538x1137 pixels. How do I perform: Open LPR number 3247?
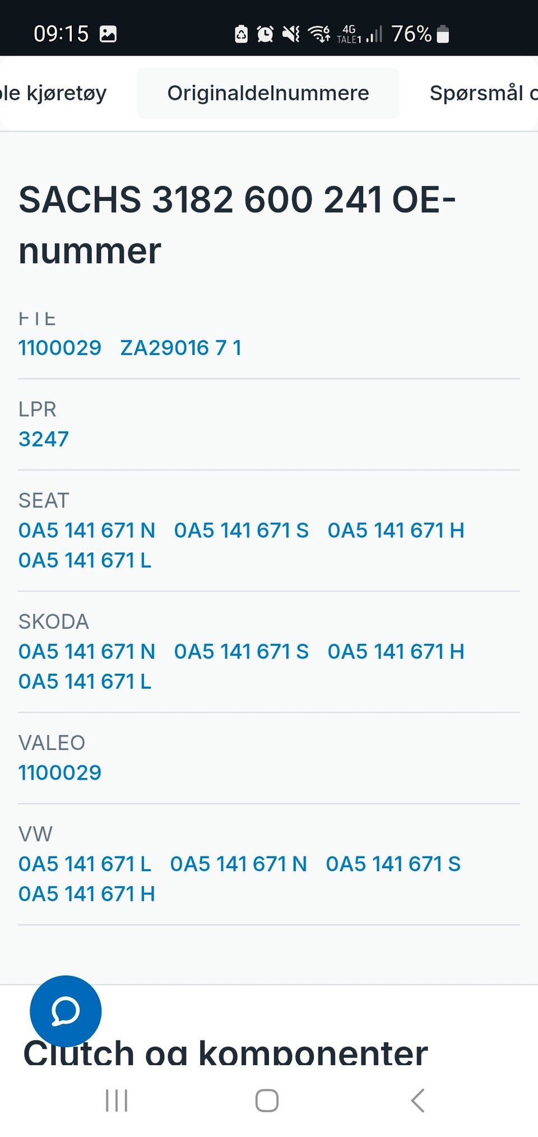click(44, 439)
